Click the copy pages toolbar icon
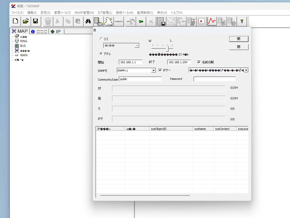 tap(68, 21)
